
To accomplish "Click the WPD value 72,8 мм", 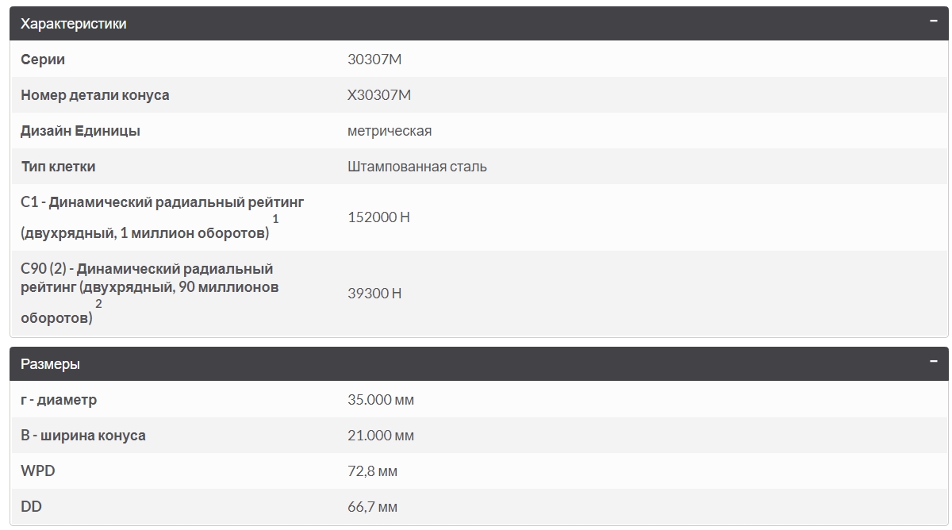I will (x=372, y=471).
